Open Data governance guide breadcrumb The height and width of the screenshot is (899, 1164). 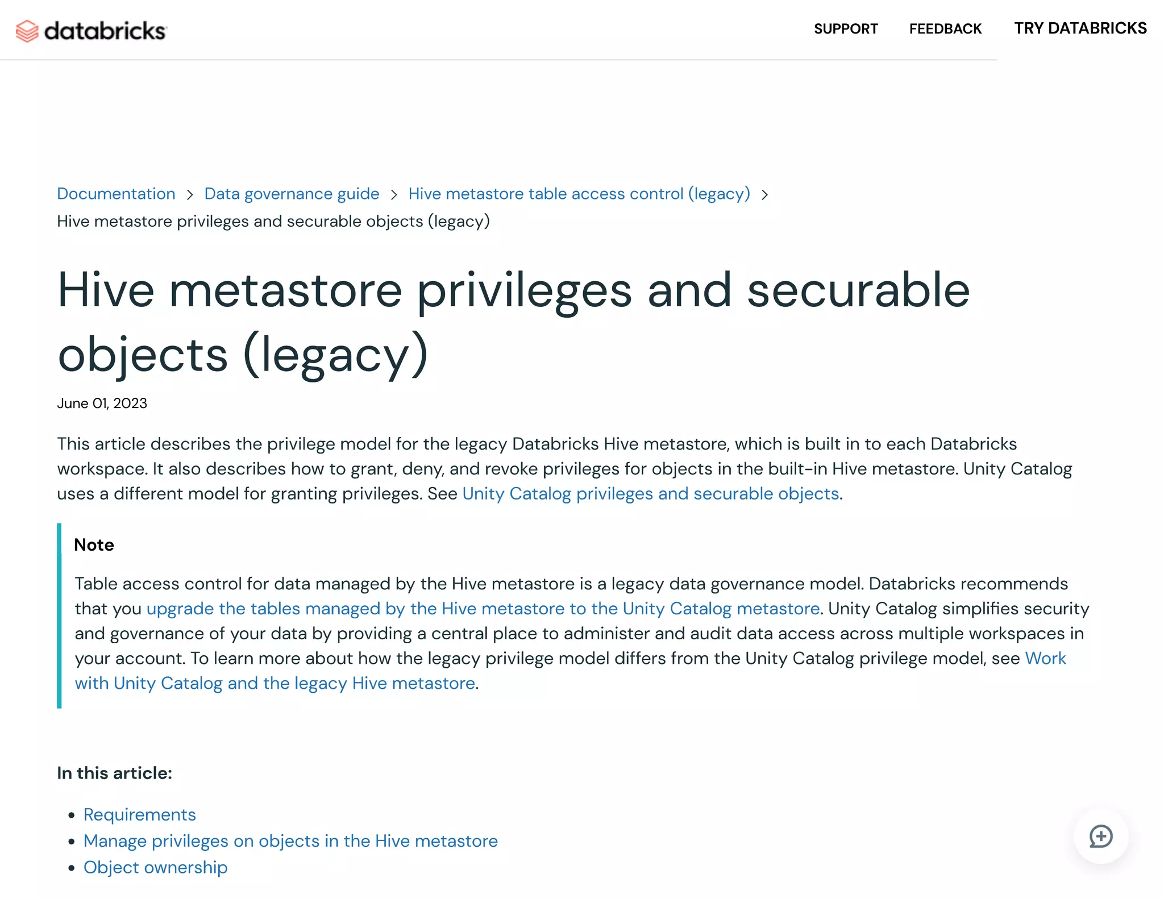click(292, 194)
